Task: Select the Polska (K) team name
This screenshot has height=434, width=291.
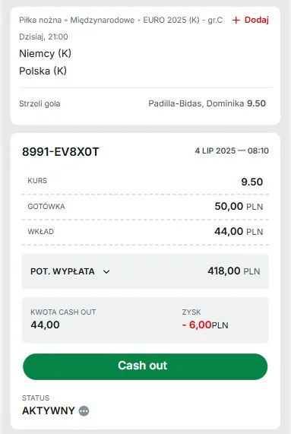Action: pos(43,71)
